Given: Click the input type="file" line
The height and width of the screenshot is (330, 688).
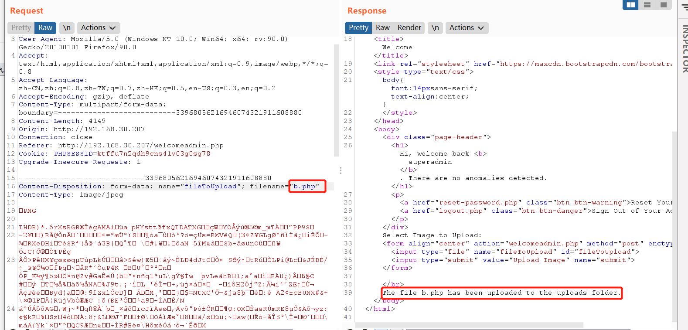Looking at the screenshot, I should (515, 252).
